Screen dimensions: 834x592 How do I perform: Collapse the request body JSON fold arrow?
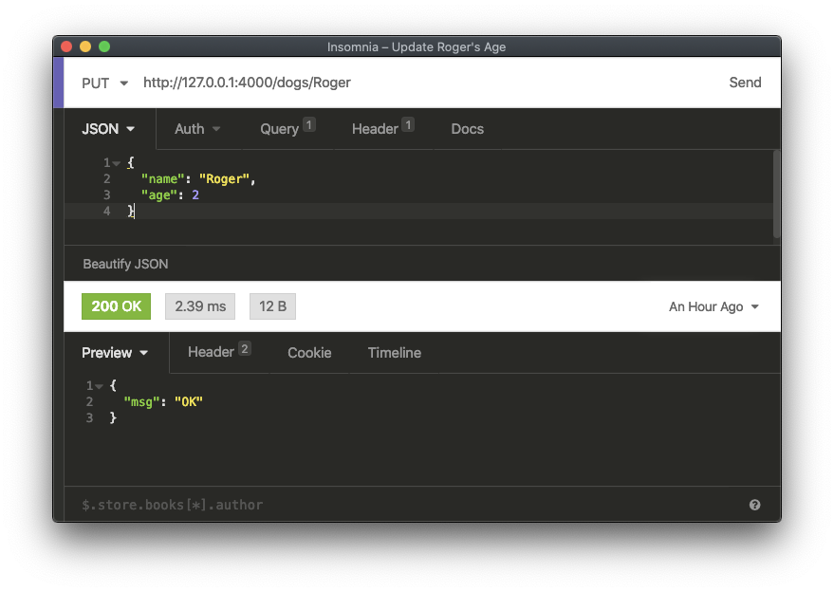117,163
